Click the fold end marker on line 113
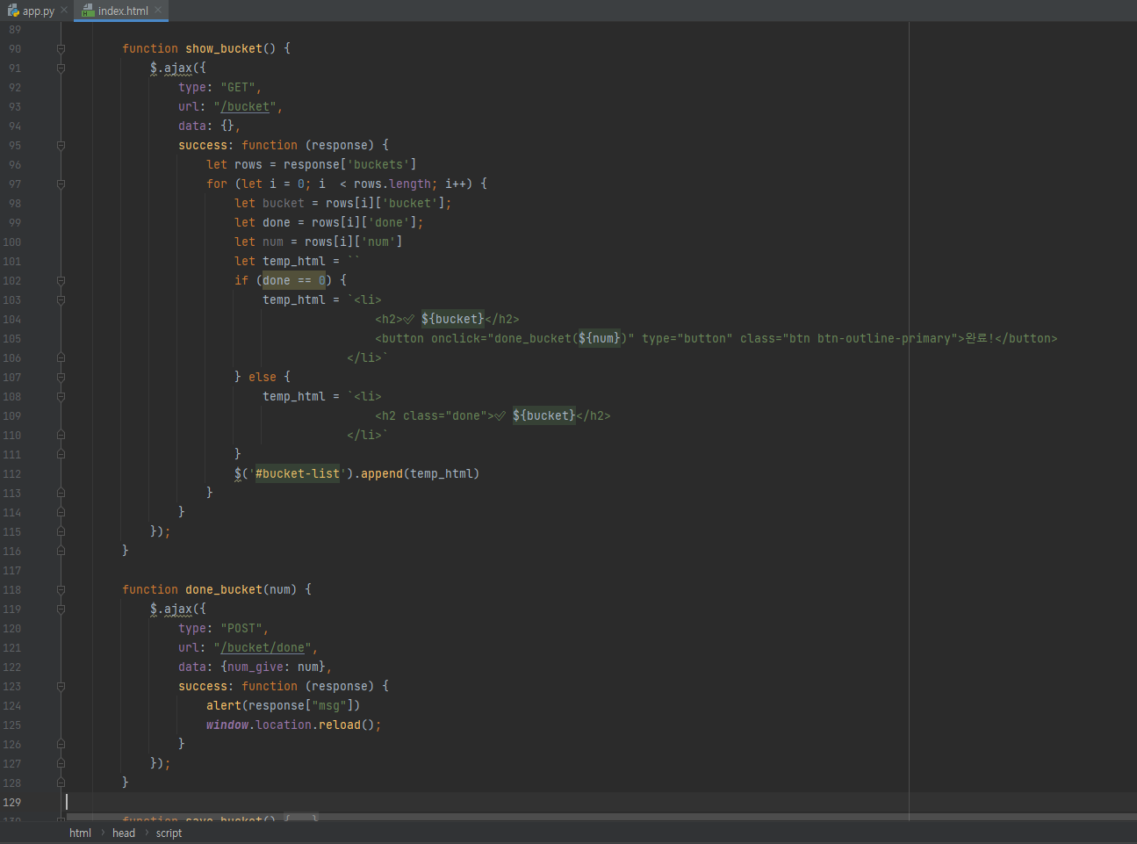1137x844 pixels. [x=61, y=493]
